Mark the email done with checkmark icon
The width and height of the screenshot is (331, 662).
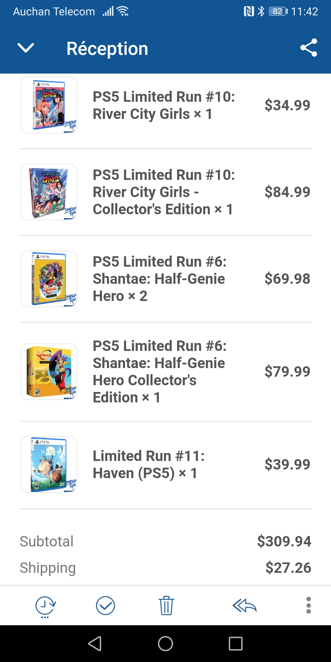click(x=105, y=606)
